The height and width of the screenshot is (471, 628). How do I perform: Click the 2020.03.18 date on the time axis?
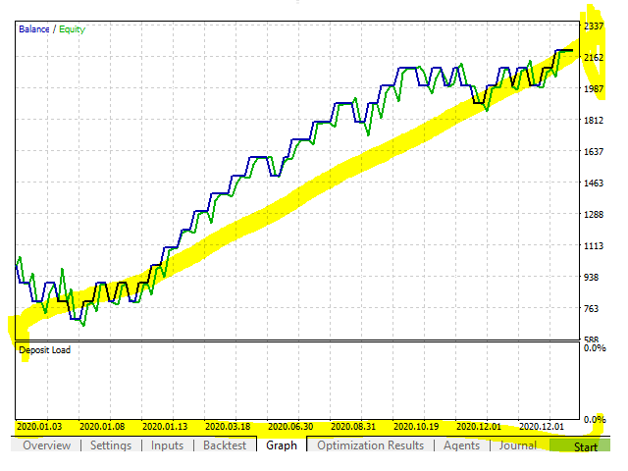click(228, 427)
